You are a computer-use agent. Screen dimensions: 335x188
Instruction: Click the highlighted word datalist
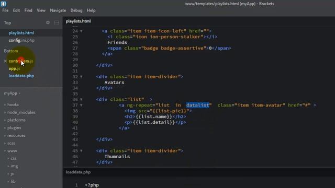point(197,105)
